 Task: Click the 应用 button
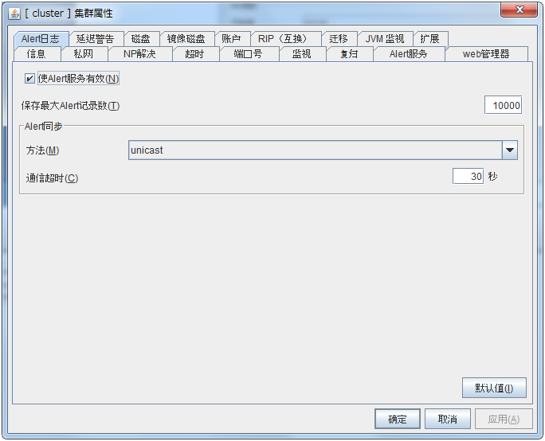[x=504, y=420]
